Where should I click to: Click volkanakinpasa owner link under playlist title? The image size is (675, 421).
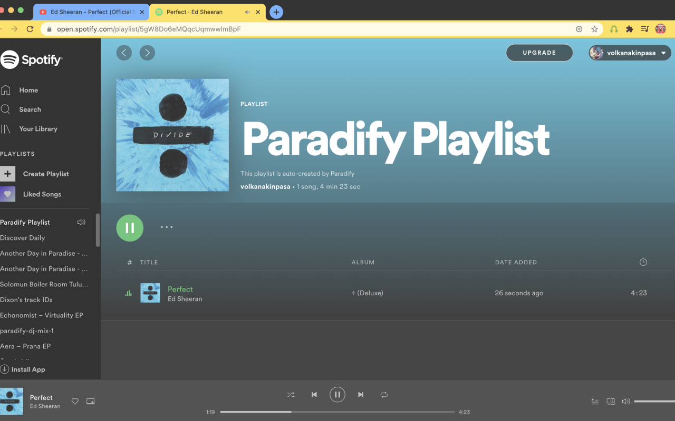[x=265, y=186]
